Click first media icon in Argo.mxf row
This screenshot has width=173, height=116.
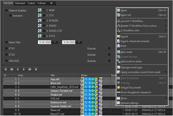[x=82, y=79]
